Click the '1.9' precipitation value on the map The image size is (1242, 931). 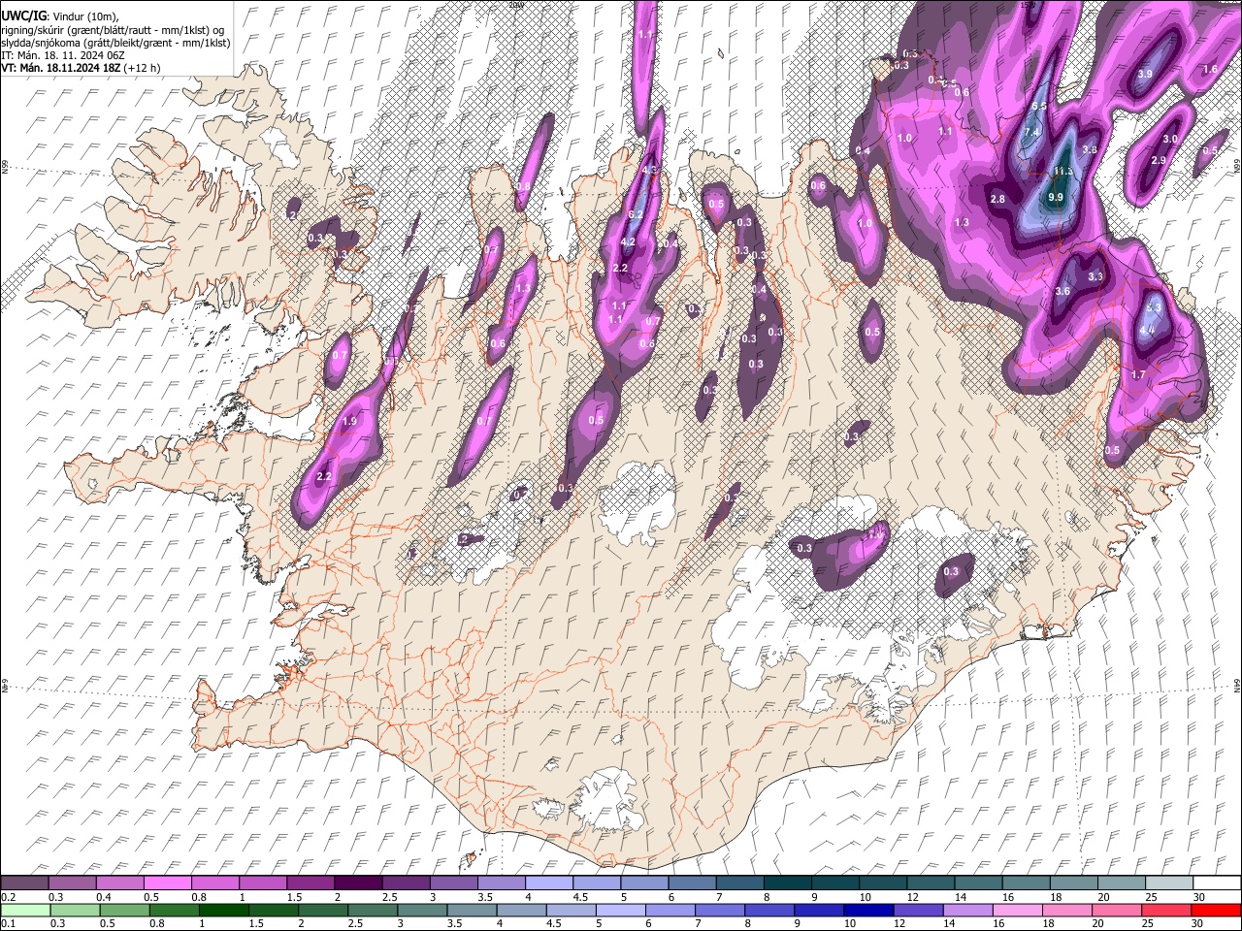[x=350, y=422]
